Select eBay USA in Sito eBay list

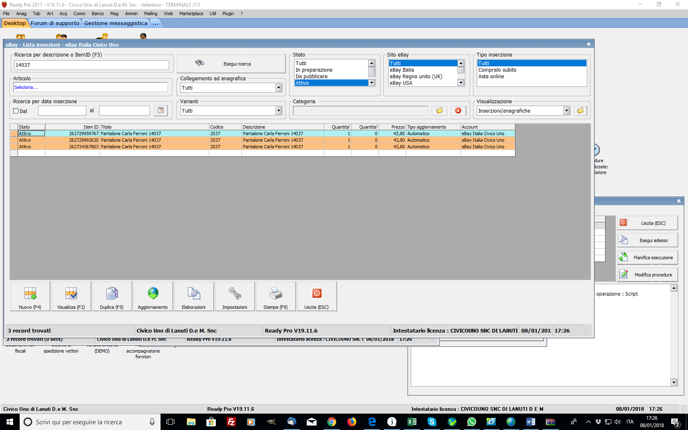pos(401,83)
